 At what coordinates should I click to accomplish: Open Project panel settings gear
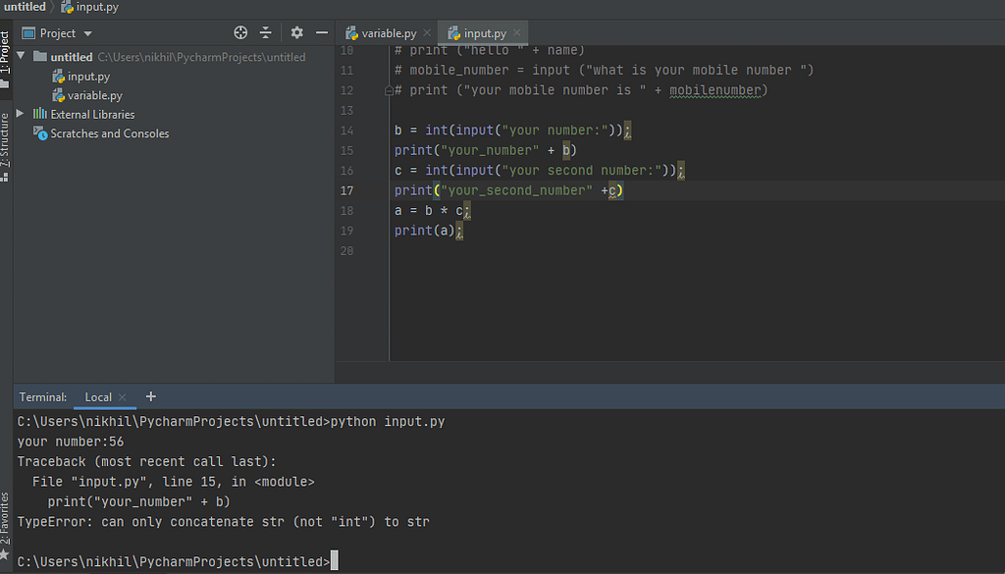296,32
